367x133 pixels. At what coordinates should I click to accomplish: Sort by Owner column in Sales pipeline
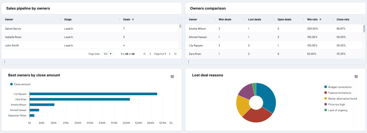pos(9,19)
